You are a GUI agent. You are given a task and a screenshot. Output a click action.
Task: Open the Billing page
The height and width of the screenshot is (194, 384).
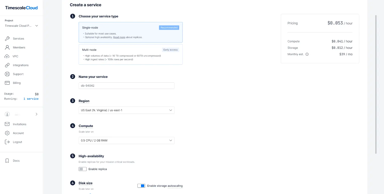(x=16, y=83)
